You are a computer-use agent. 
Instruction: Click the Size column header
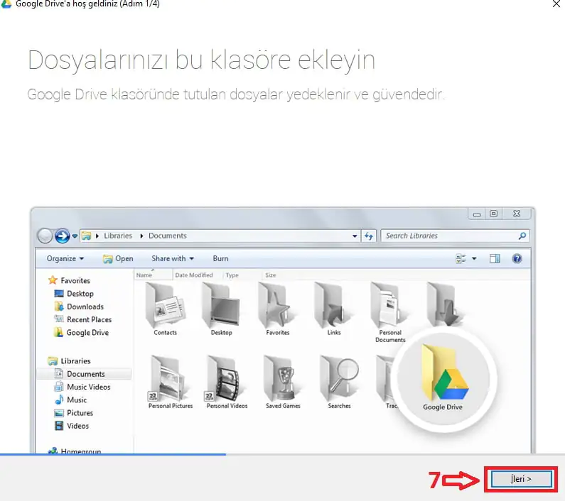[271, 275]
